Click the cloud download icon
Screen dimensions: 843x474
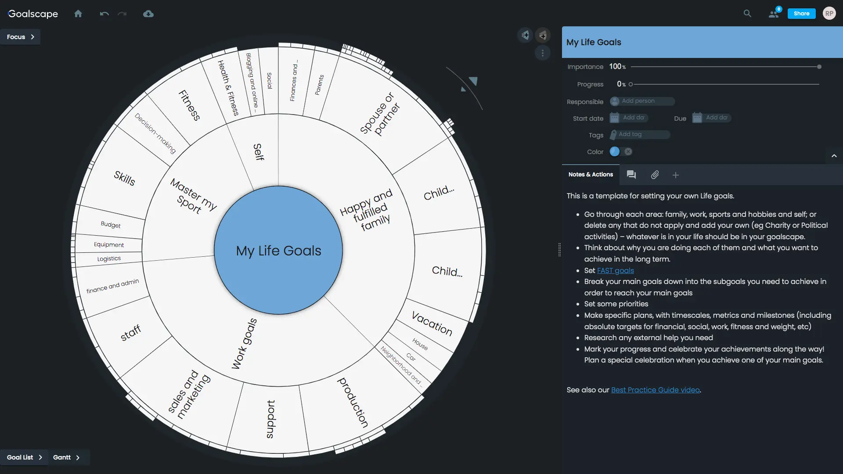pos(148,14)
